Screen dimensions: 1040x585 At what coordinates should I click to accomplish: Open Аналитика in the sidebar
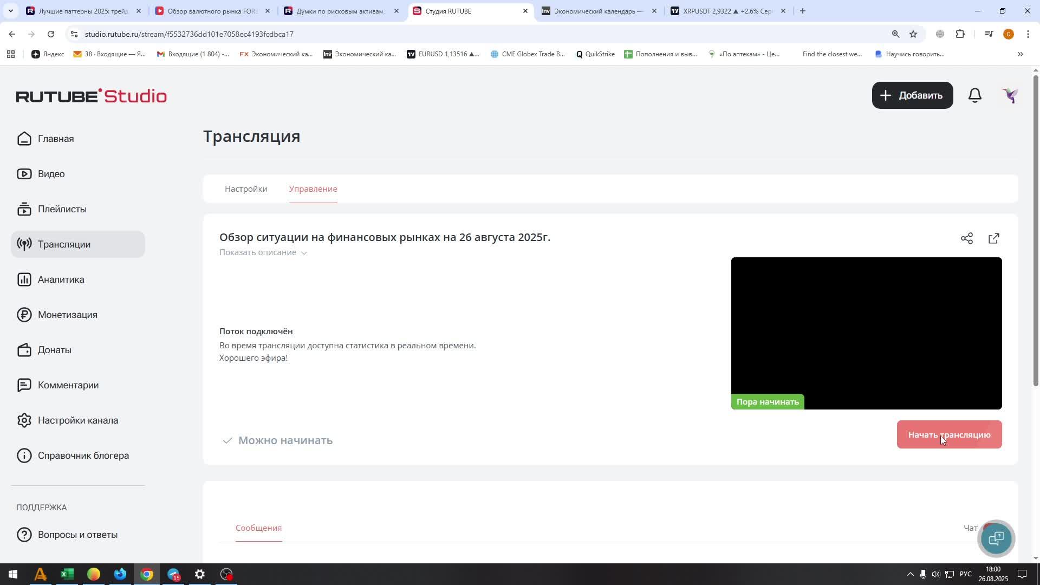(x=61, y=279)
